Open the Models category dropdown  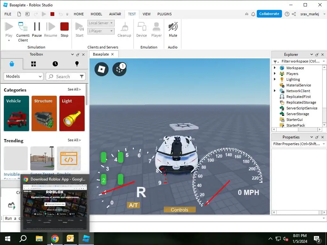coord(24,77)
